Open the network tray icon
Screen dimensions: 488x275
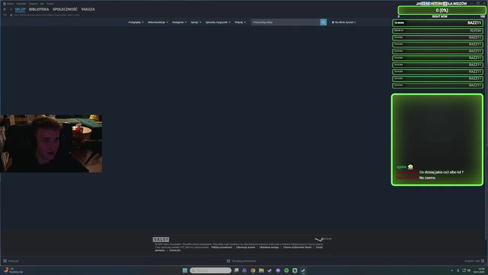[463, 270]
